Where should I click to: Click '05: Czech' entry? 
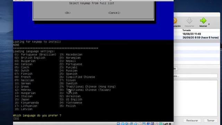pyautogui.click(x=22, y=67)
